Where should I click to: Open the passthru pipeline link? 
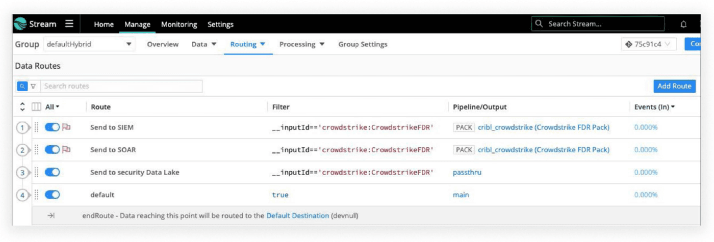point(467,172)
